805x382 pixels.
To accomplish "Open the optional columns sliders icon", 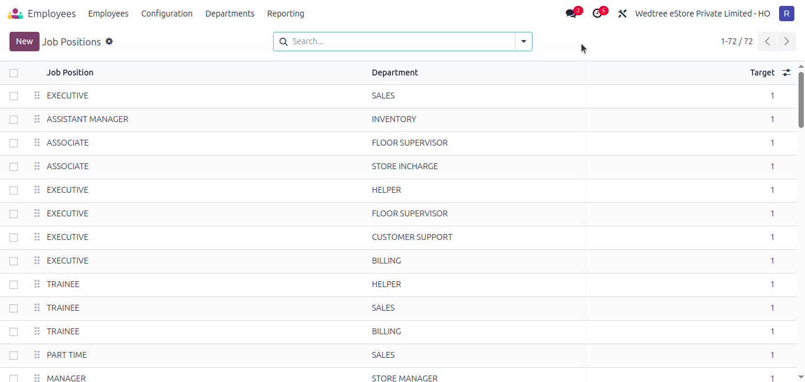I will click(786, 72).
